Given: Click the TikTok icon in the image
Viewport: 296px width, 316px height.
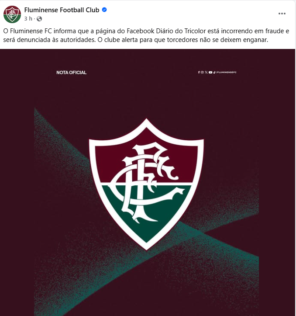Looking at the screenshot, I should tap(214, 72).
